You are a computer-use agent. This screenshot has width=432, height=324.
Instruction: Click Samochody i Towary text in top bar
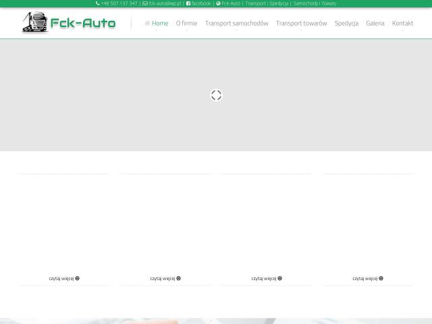pyautogui.click(x=315, y=3)
